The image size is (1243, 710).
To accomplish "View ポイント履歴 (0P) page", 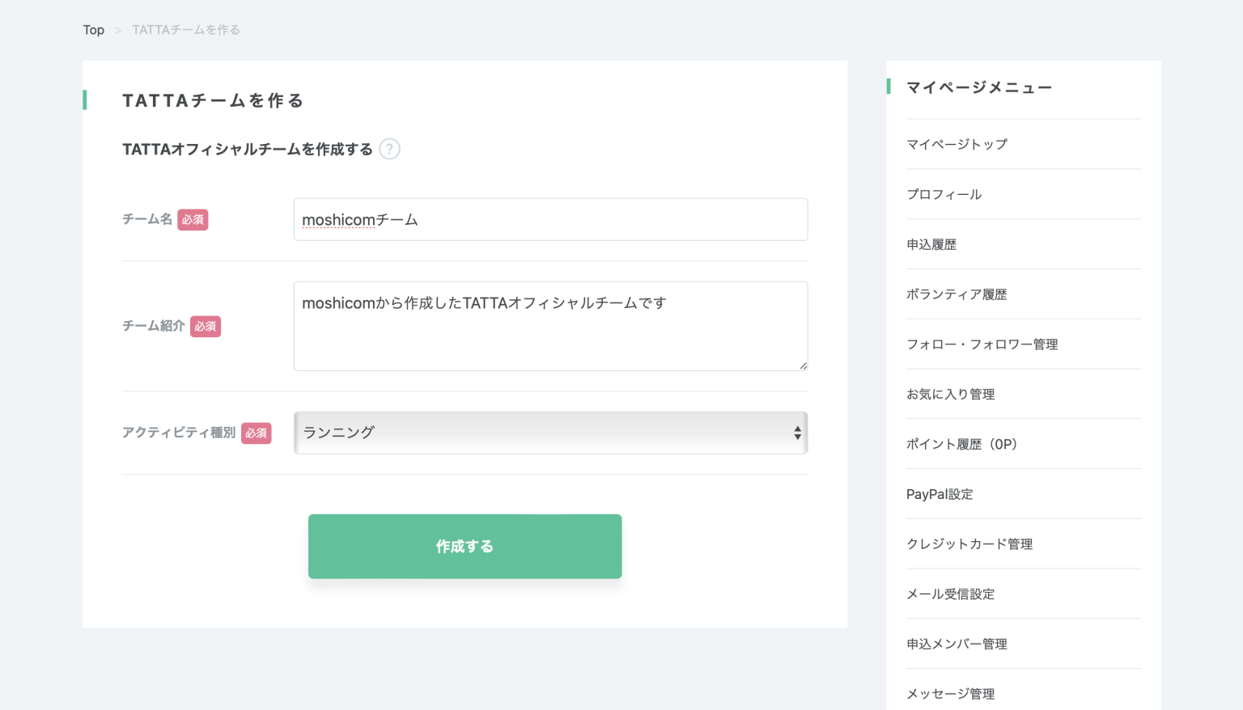I will click(961, 445).
